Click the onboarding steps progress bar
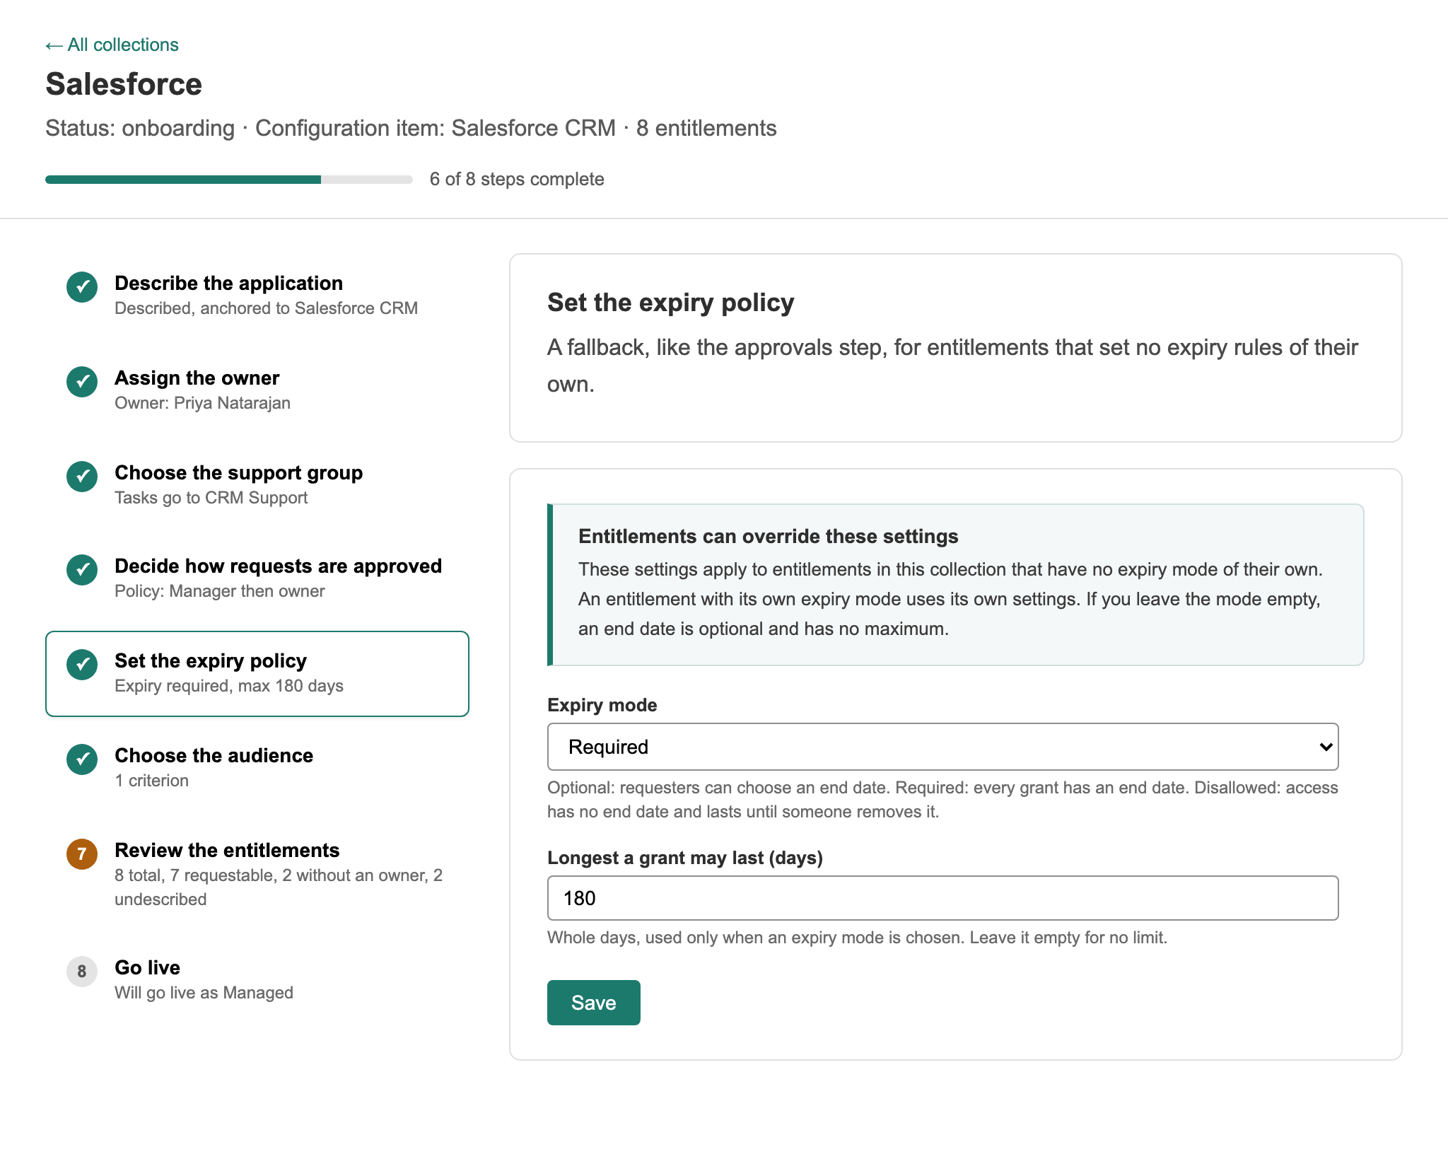This screenshot has height=1154, width=1448. (x=229, y=180)
